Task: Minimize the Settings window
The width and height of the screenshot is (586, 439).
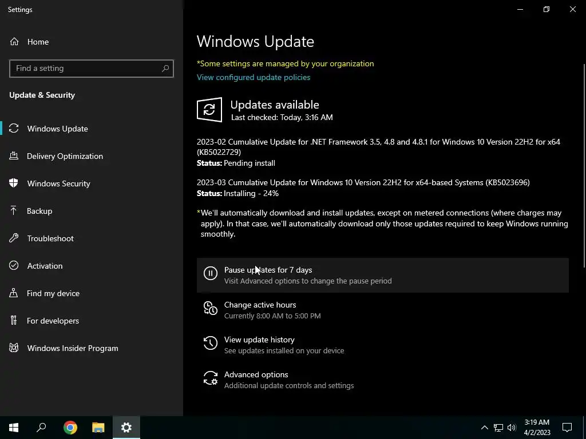Action: pyautogui.click(x=520, y=9)
